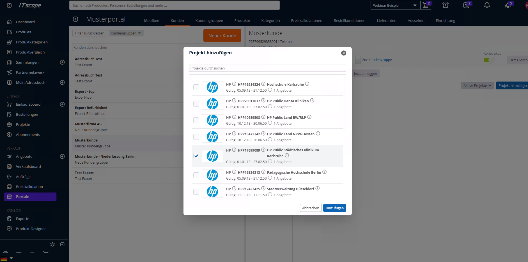
Task: Follow the Zur Kundengruppe link
Action: [377, 60]
